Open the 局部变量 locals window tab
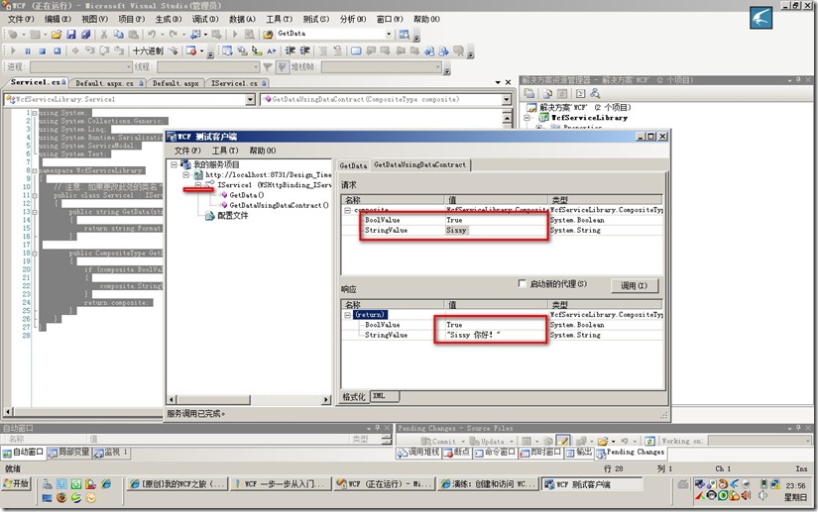The height and width of the screenshot is (512, 818). click(x=68, y=453)
